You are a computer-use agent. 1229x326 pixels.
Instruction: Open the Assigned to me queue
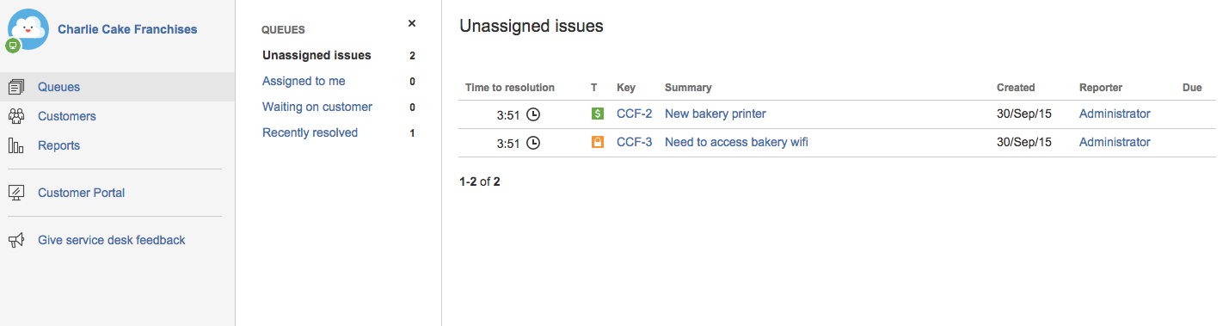point(304,81)
